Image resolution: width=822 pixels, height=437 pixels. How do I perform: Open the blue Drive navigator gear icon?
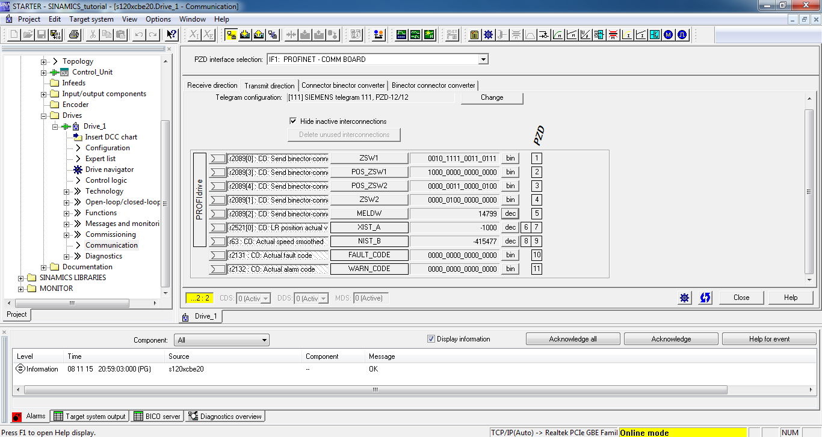[x=488, y=34]
